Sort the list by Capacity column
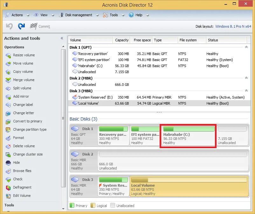255x214 pixels. tap(121, 40)
